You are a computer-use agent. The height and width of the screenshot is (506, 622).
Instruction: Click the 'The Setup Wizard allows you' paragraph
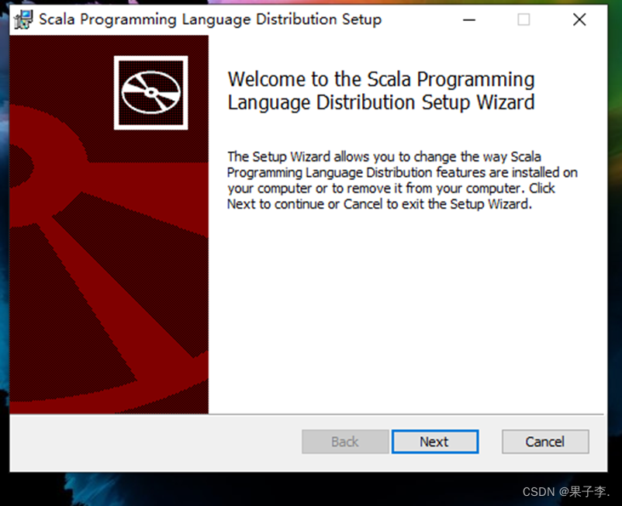click(403, 180)
